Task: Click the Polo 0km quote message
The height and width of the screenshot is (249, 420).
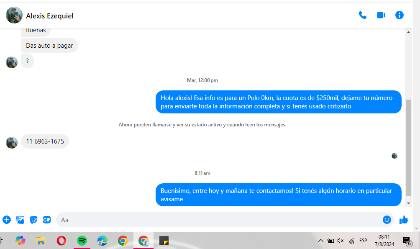Action: tap(278, 102)
